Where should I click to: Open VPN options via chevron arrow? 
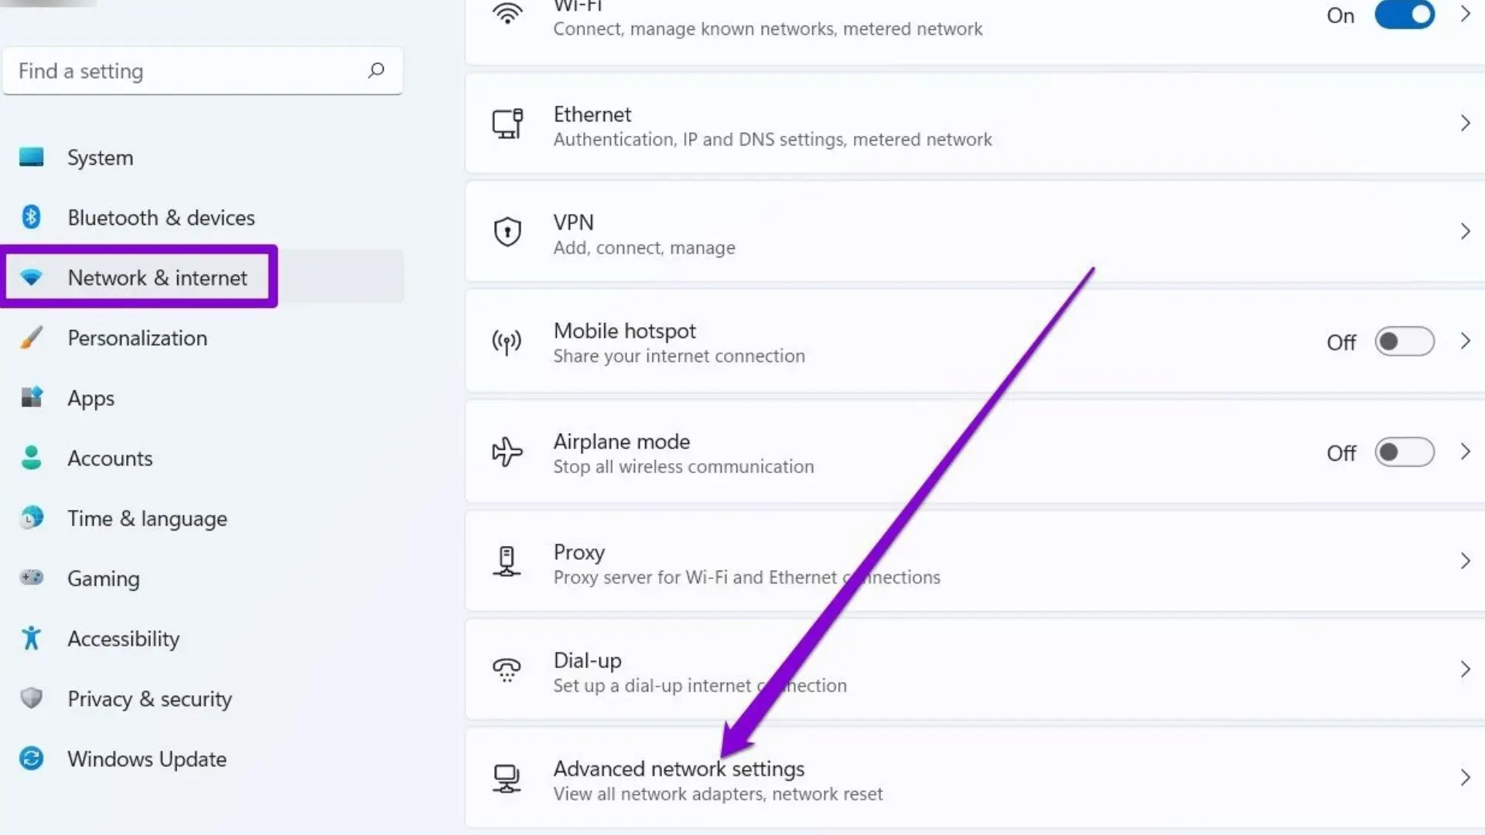pyautogui.click(x=1465, y=232)
